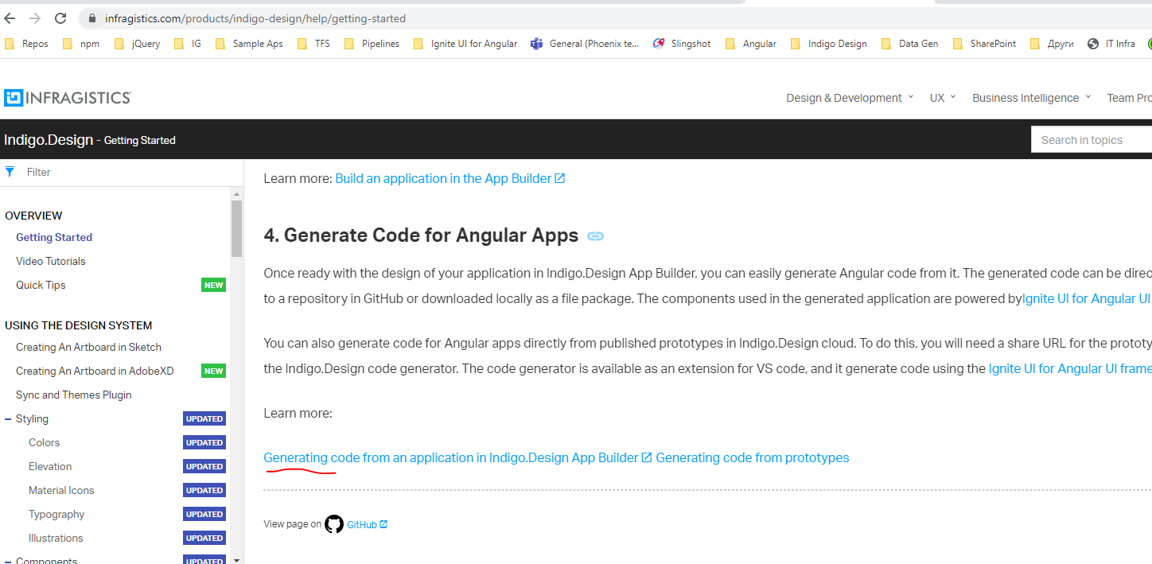Screen dimensions: 1152x564
Task: Select Video Tutorials in the sidebar
Action: pyautogui.click(x=51, y=261)
